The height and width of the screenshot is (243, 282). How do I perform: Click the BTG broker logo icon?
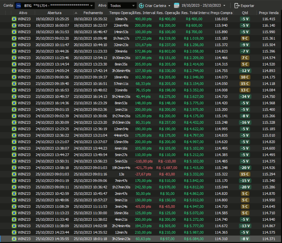19,5
